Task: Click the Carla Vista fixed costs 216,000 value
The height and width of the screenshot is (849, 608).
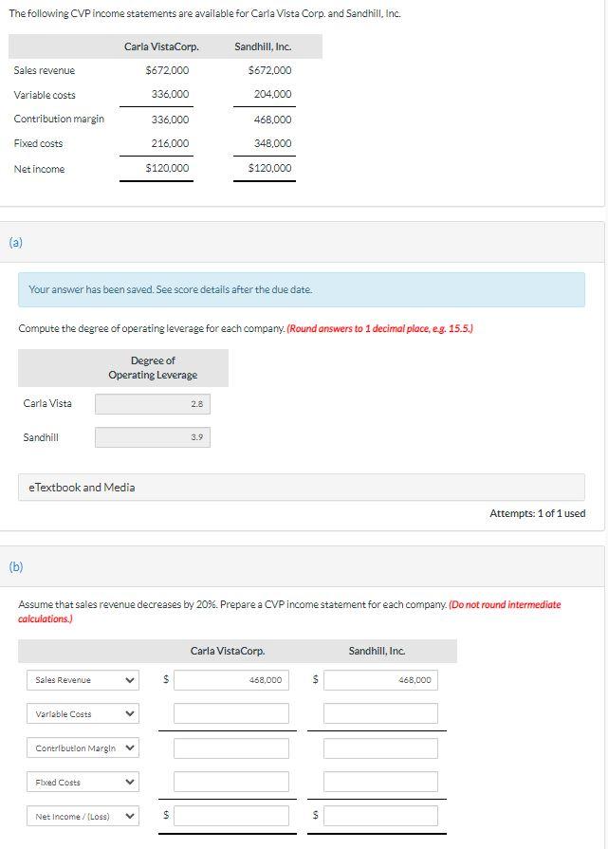Action: [x=170, y=143]
